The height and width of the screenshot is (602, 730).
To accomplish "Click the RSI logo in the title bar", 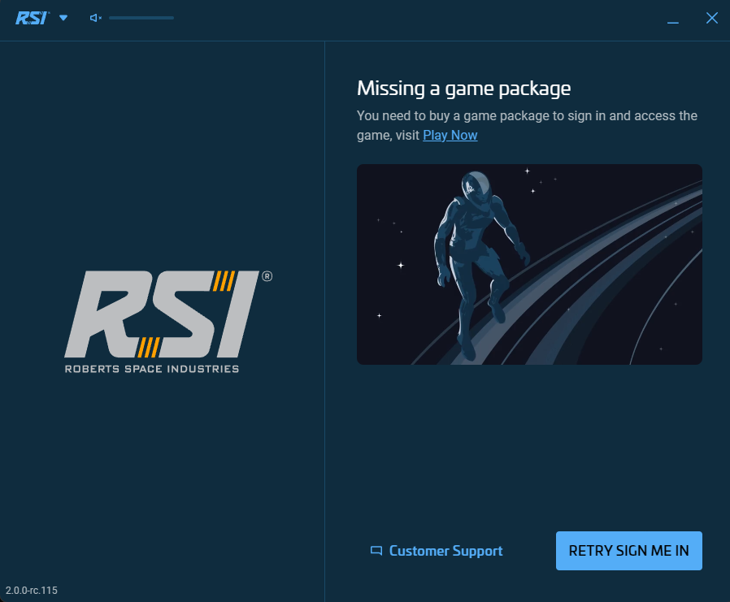I will coord(33,18).
